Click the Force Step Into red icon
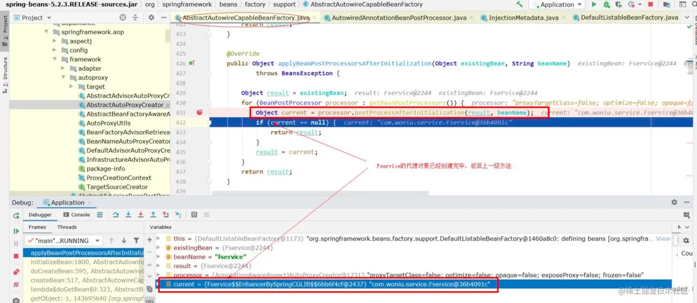The width and height of the screenshot is (697, 303). point(141,215)
